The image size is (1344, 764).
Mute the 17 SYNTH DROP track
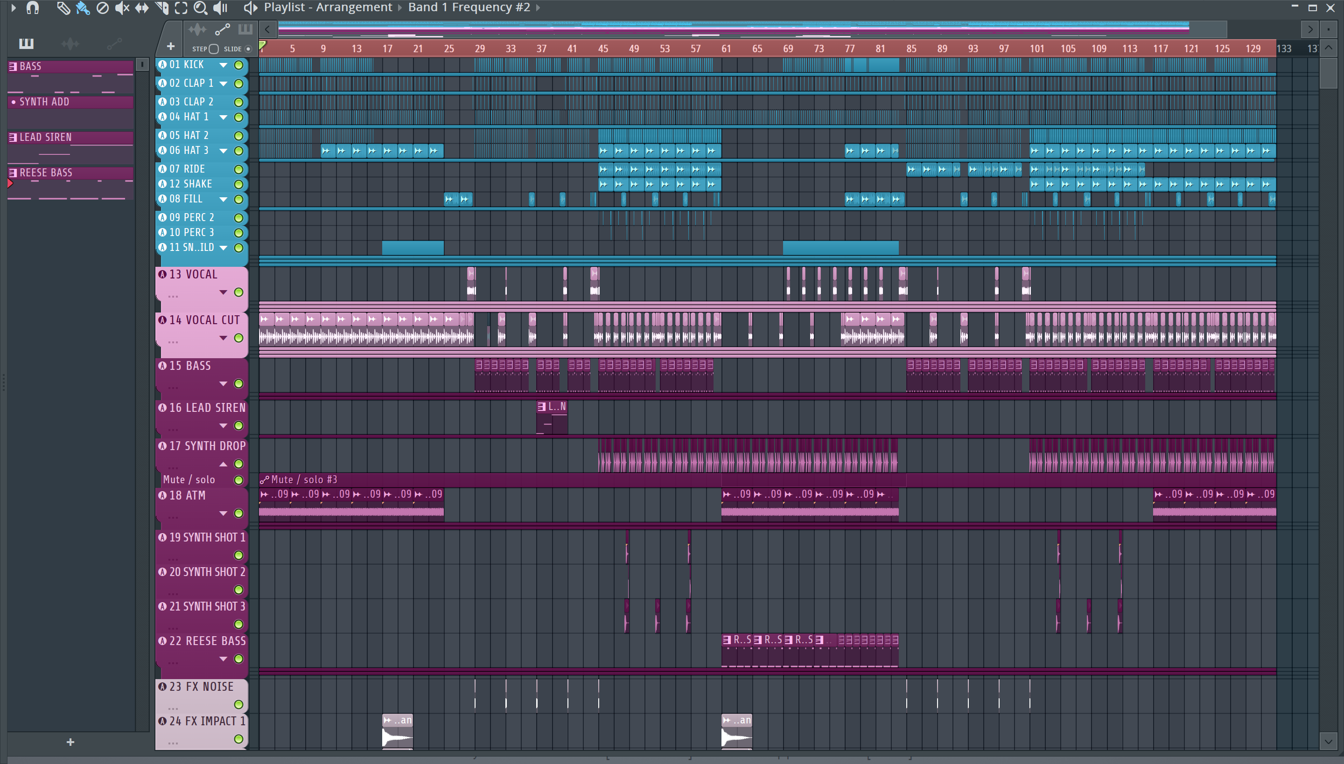[238, 464]
